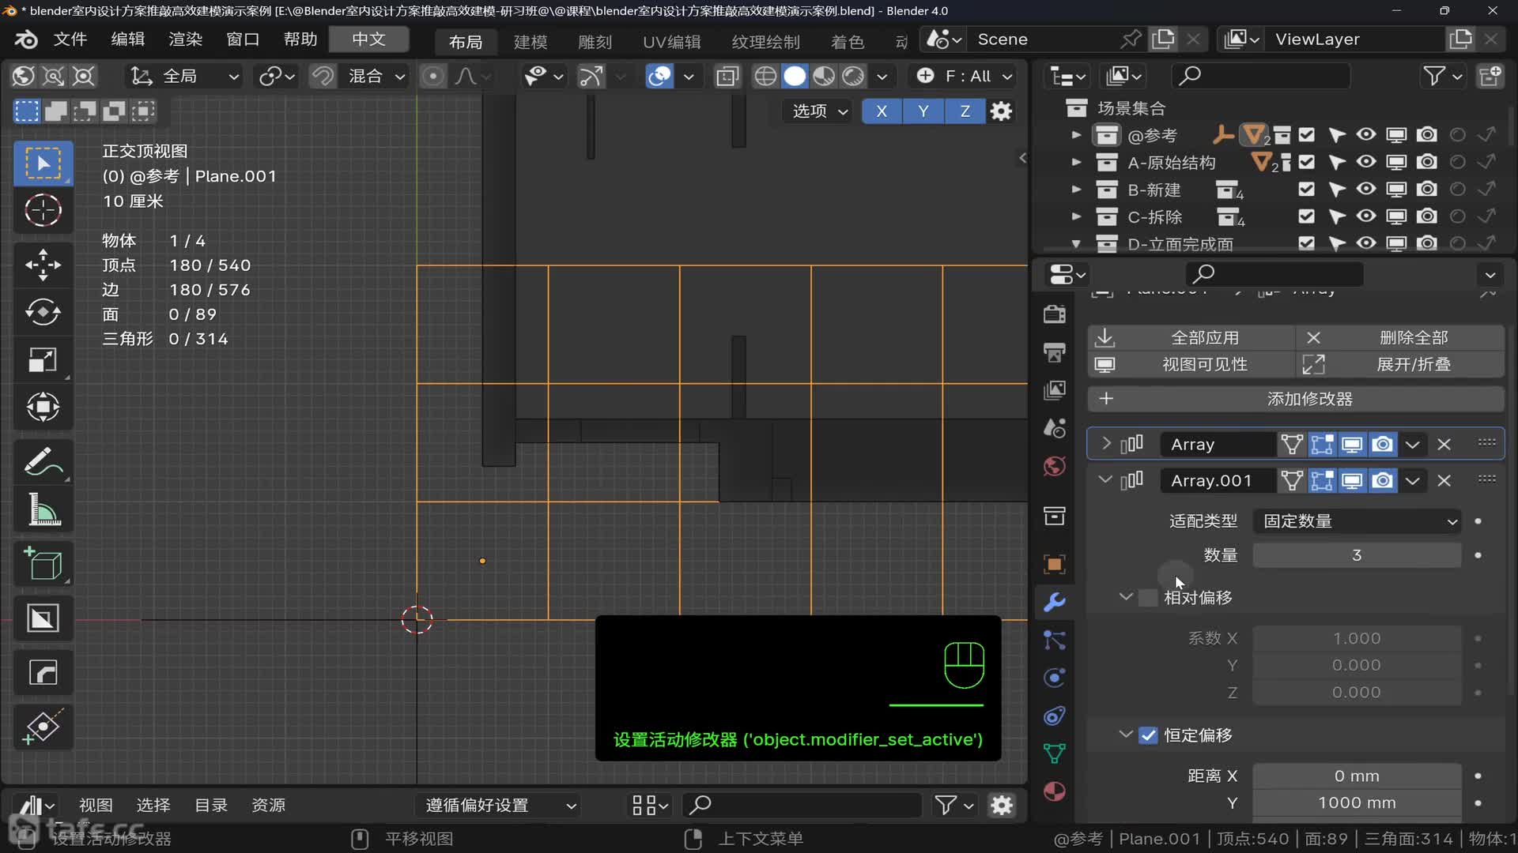Disable the Constant Offset checkbox
Viewport: 1518px width, 853px height.
1148,735
